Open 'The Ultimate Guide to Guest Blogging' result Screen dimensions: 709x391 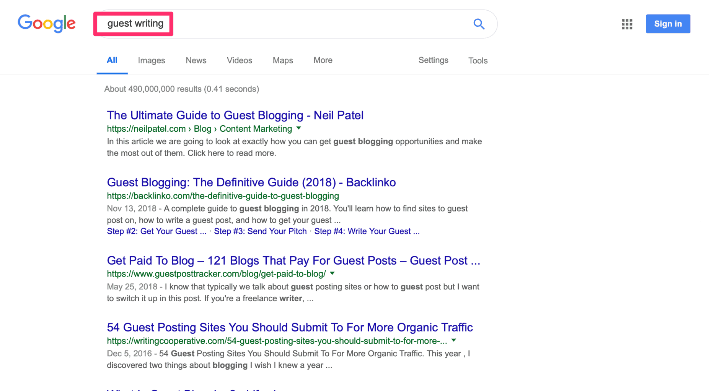(x=235, y=115)
